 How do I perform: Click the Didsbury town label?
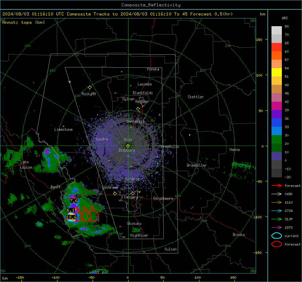pos(127,150)
